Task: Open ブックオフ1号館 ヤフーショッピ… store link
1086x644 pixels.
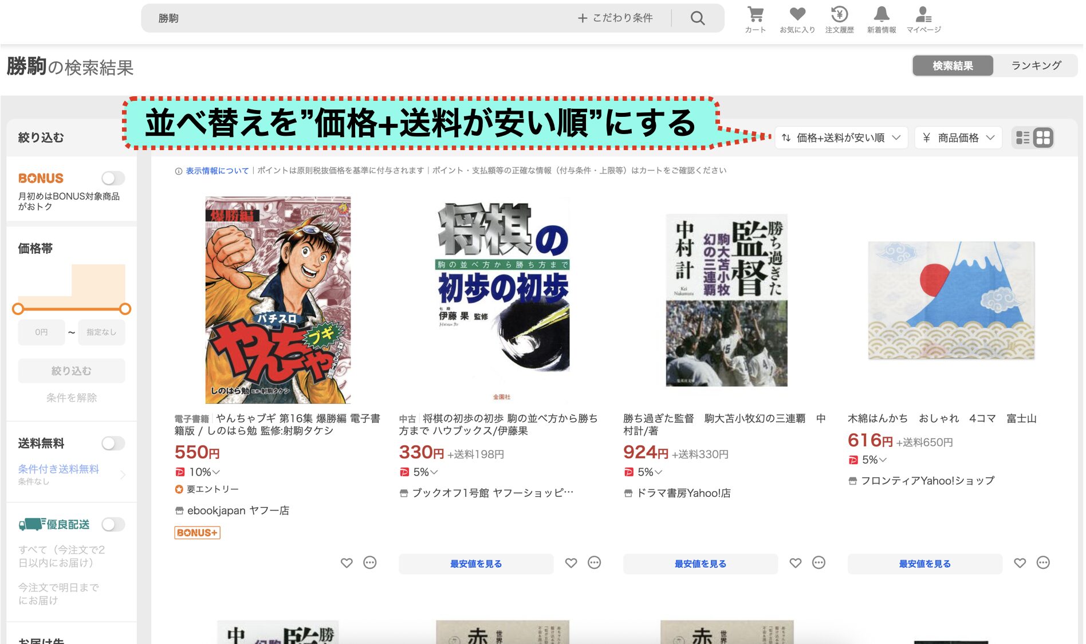Action: (x=493, y=493)
